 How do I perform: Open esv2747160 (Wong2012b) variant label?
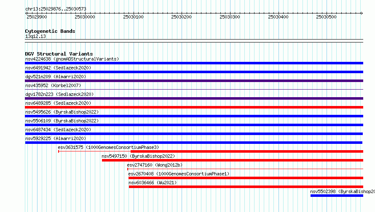[x=155, y=165]
